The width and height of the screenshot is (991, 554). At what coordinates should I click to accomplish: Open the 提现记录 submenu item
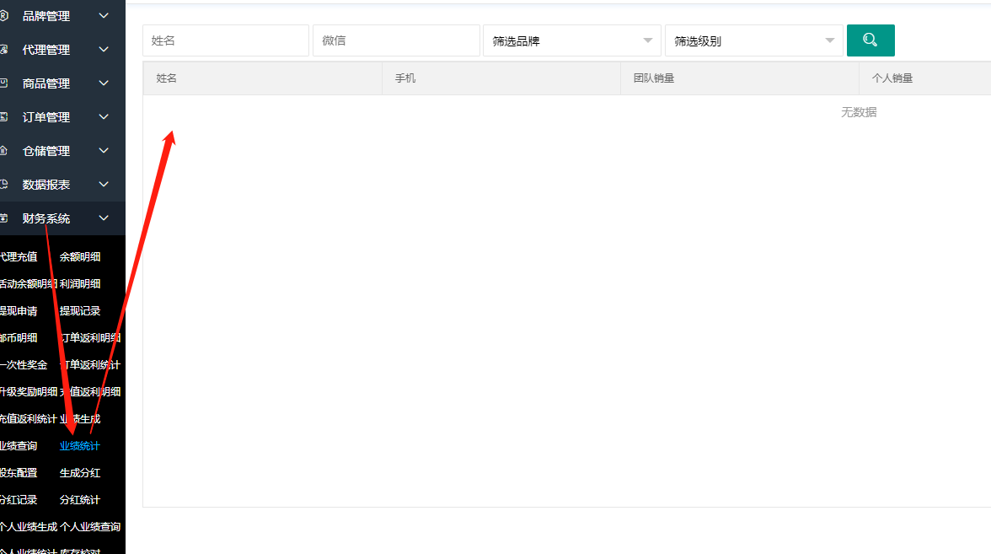click(x=80, y=311)
